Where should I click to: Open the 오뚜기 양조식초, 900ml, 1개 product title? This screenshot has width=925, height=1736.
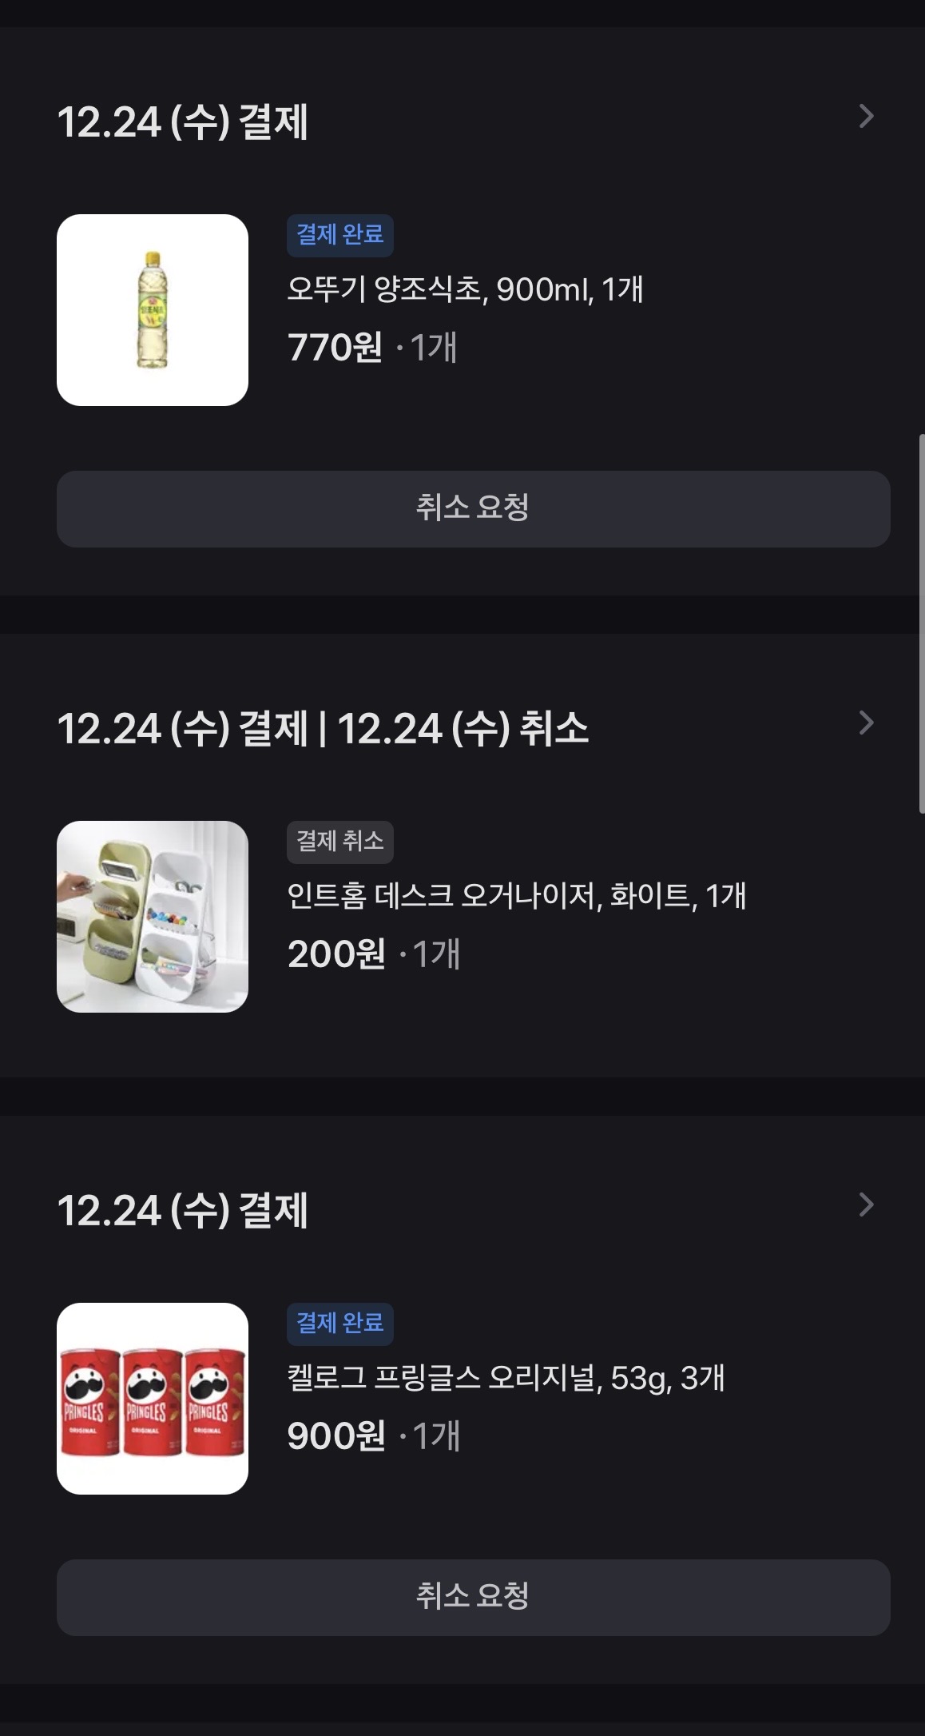point(465,289)
